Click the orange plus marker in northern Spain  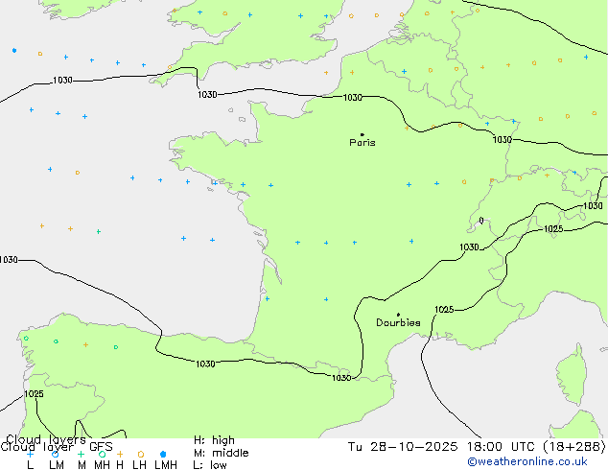tap(85, 344)
